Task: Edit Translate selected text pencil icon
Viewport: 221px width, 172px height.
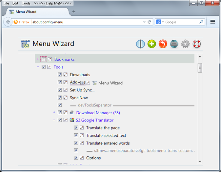Action: 82,135
